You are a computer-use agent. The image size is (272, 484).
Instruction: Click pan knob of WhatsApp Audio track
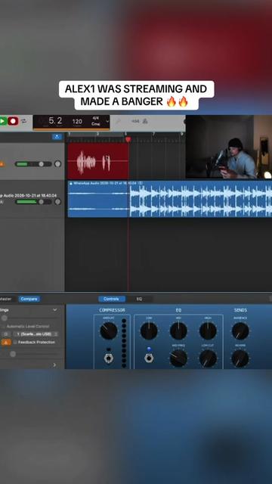57,202
